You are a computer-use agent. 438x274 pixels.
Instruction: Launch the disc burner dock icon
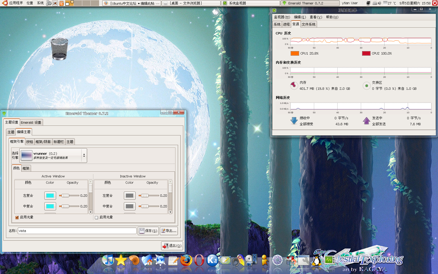coord(290,260)
